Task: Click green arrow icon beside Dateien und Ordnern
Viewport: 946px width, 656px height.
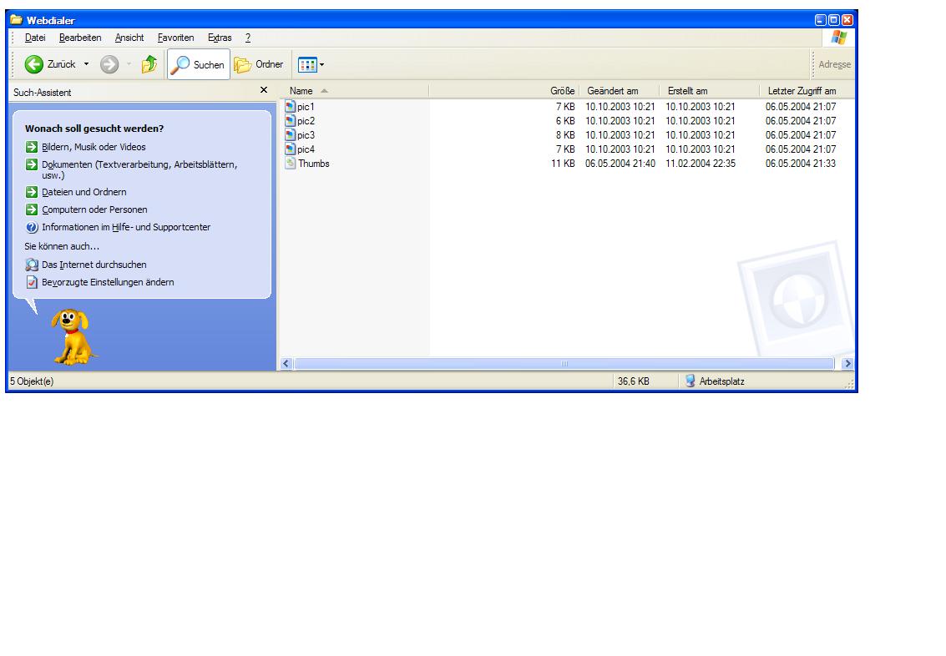Action: pos(32,192)
